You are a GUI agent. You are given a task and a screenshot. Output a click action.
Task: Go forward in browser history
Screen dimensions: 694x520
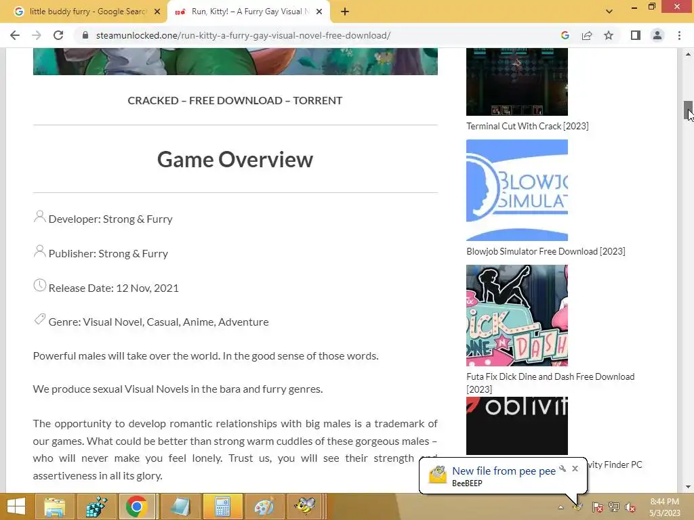click(37, 35)
